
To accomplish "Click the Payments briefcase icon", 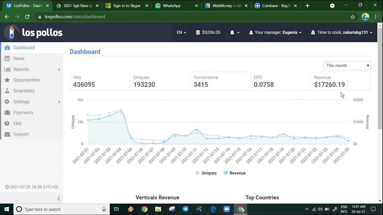I will click(7, 113).
